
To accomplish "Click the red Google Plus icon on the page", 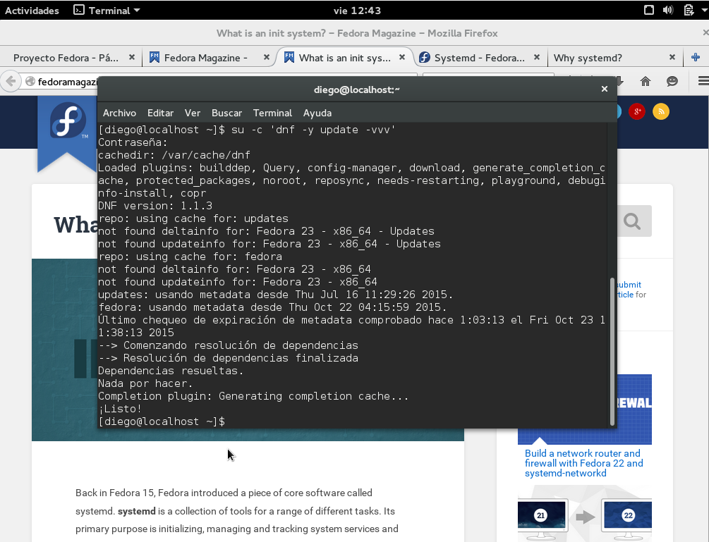I will tap(636, 111).
